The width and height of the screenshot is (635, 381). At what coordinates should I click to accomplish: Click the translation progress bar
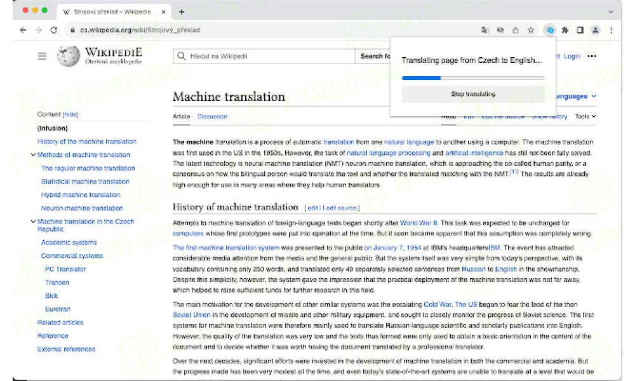pyautogui.click(x=473, y=77)
